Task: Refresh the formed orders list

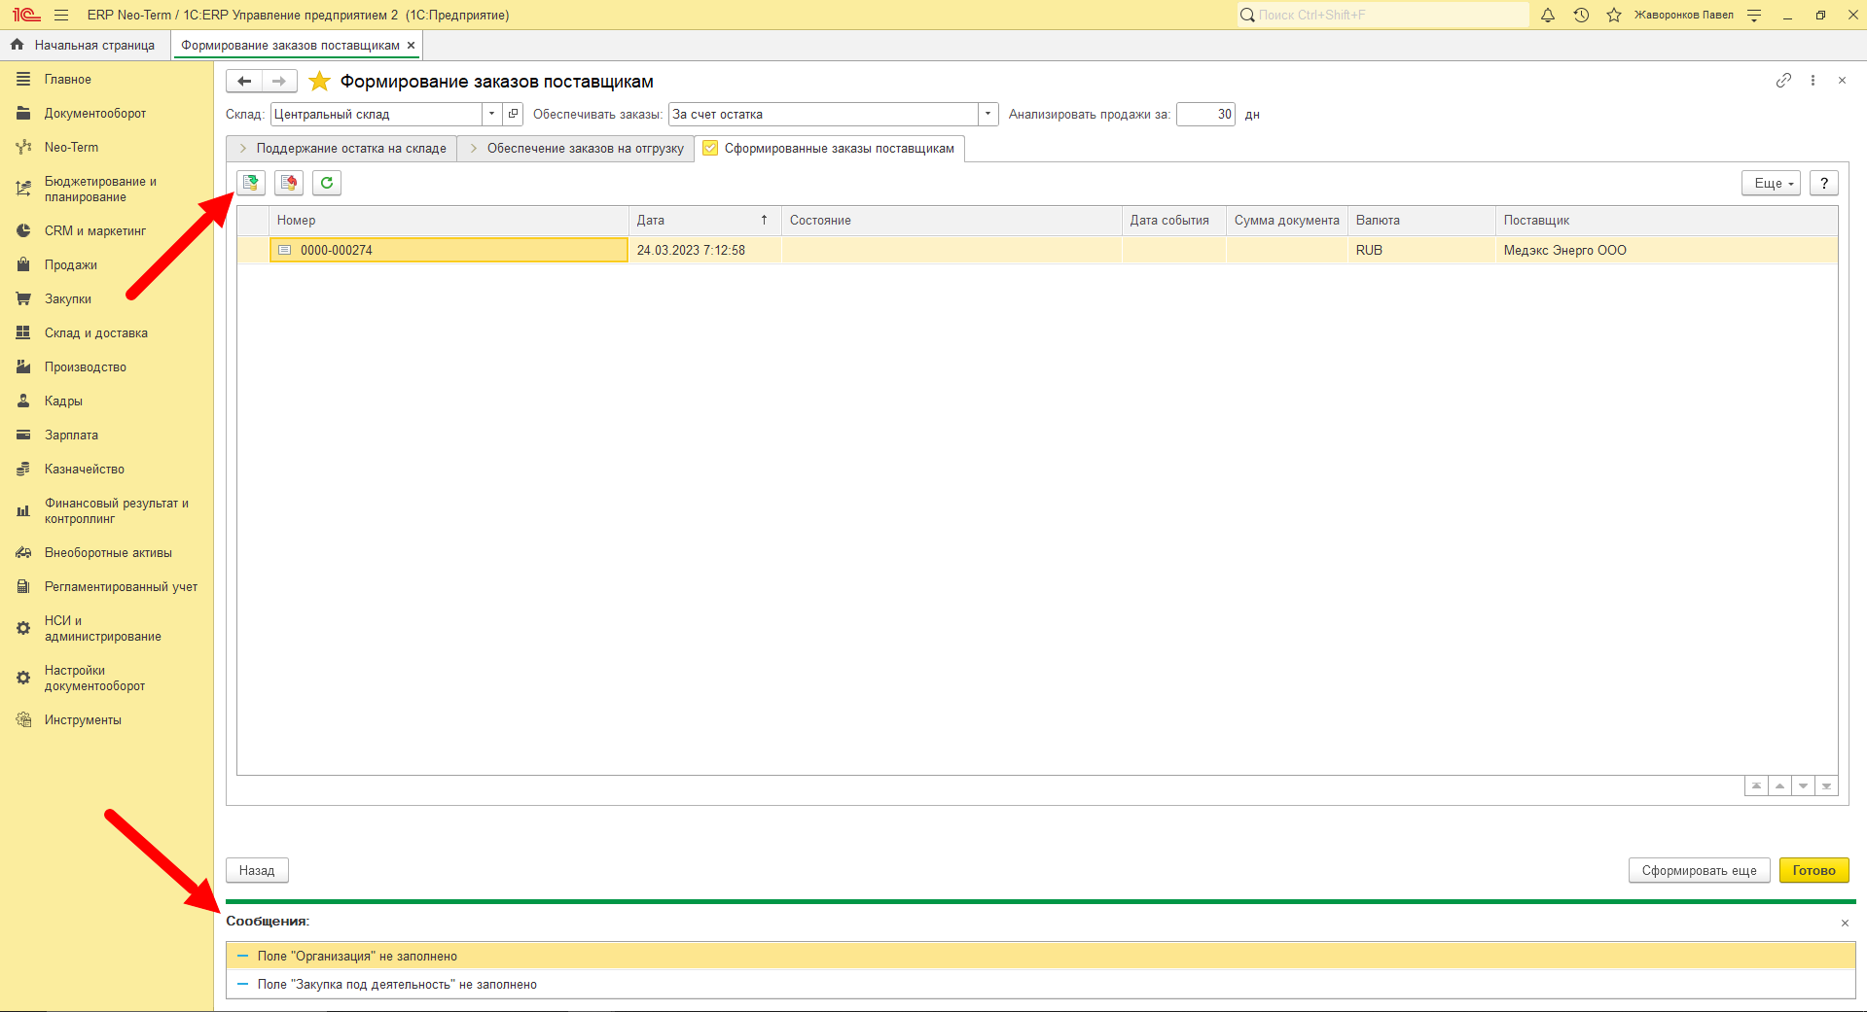Action: tap(327, 183)
